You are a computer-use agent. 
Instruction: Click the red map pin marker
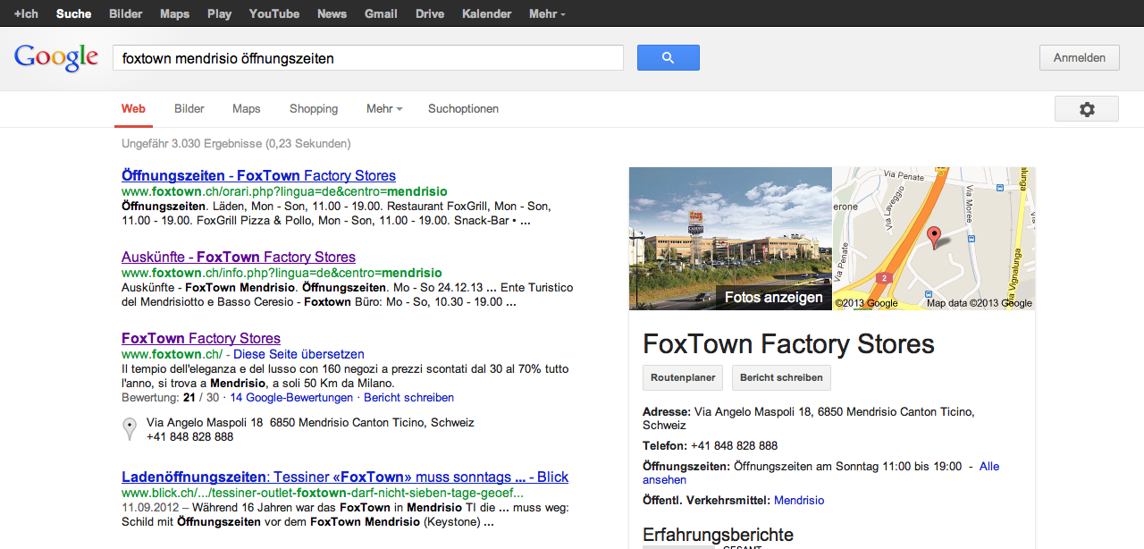pyautogui.click(x=934, y=238)
